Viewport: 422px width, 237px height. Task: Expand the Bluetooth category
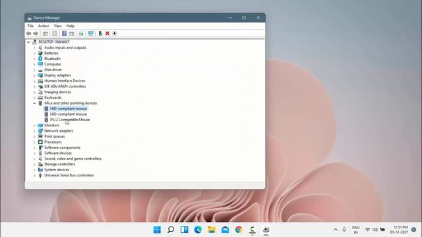pos(34,59)
